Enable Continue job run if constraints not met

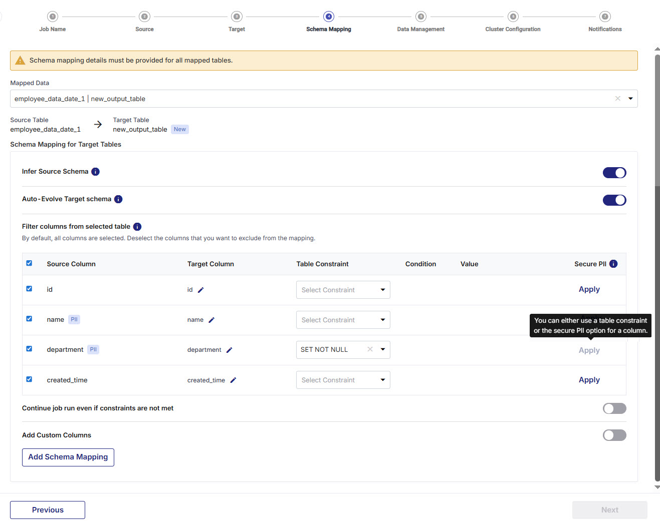tap(614, 408)
